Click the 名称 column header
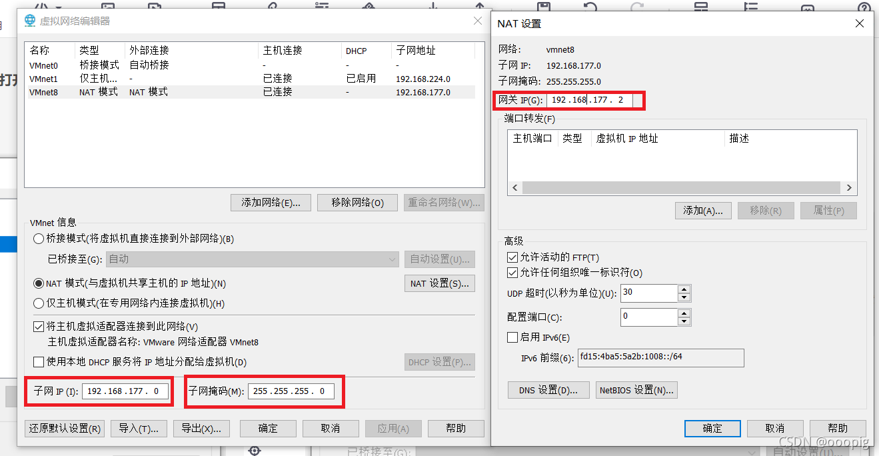 [x=50, y=51]
